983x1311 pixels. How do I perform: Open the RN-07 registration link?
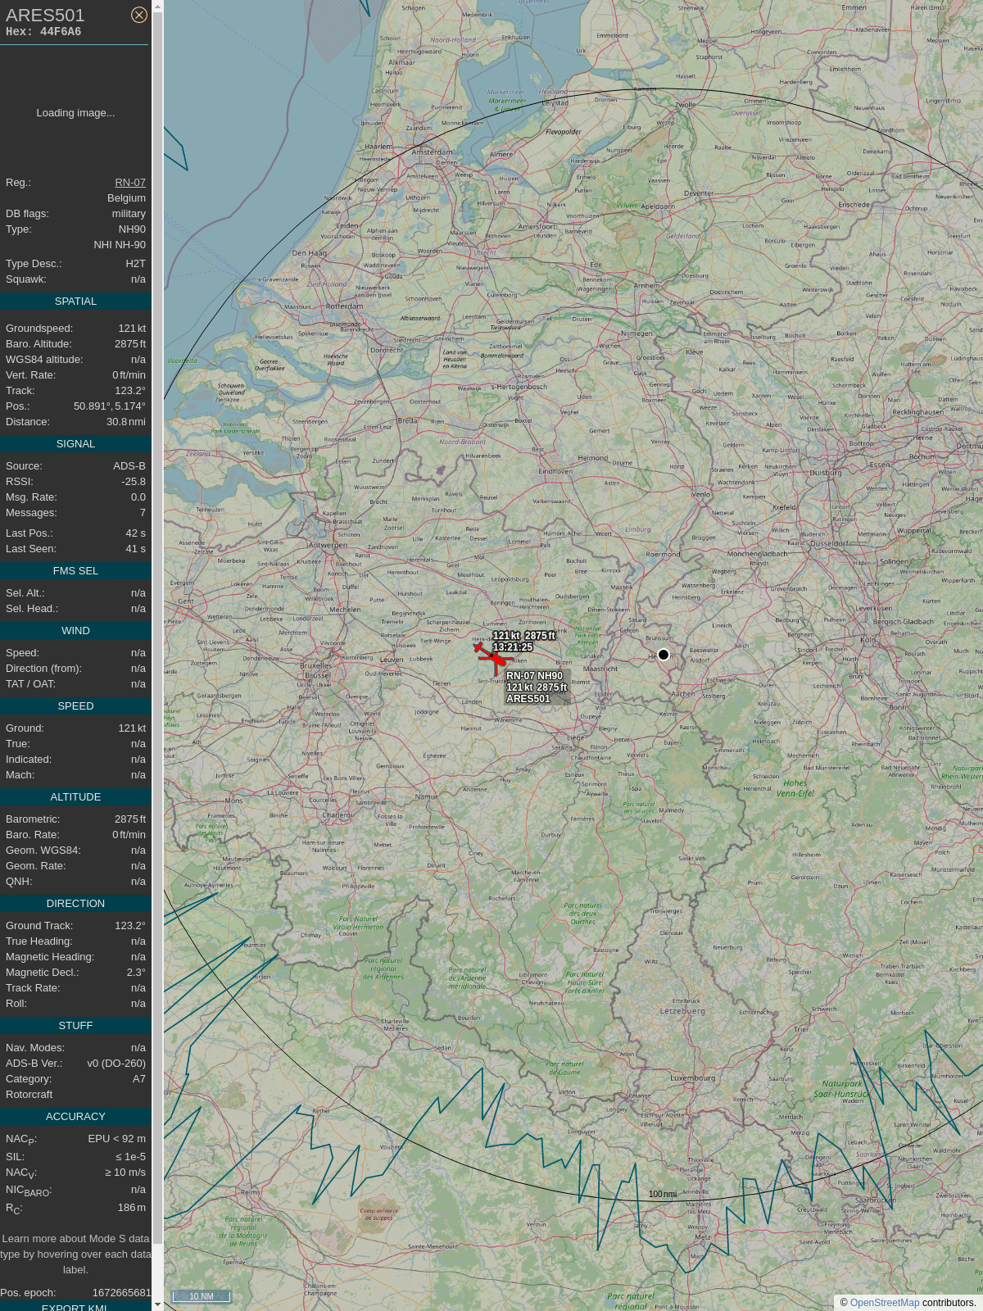pos(130,183)
